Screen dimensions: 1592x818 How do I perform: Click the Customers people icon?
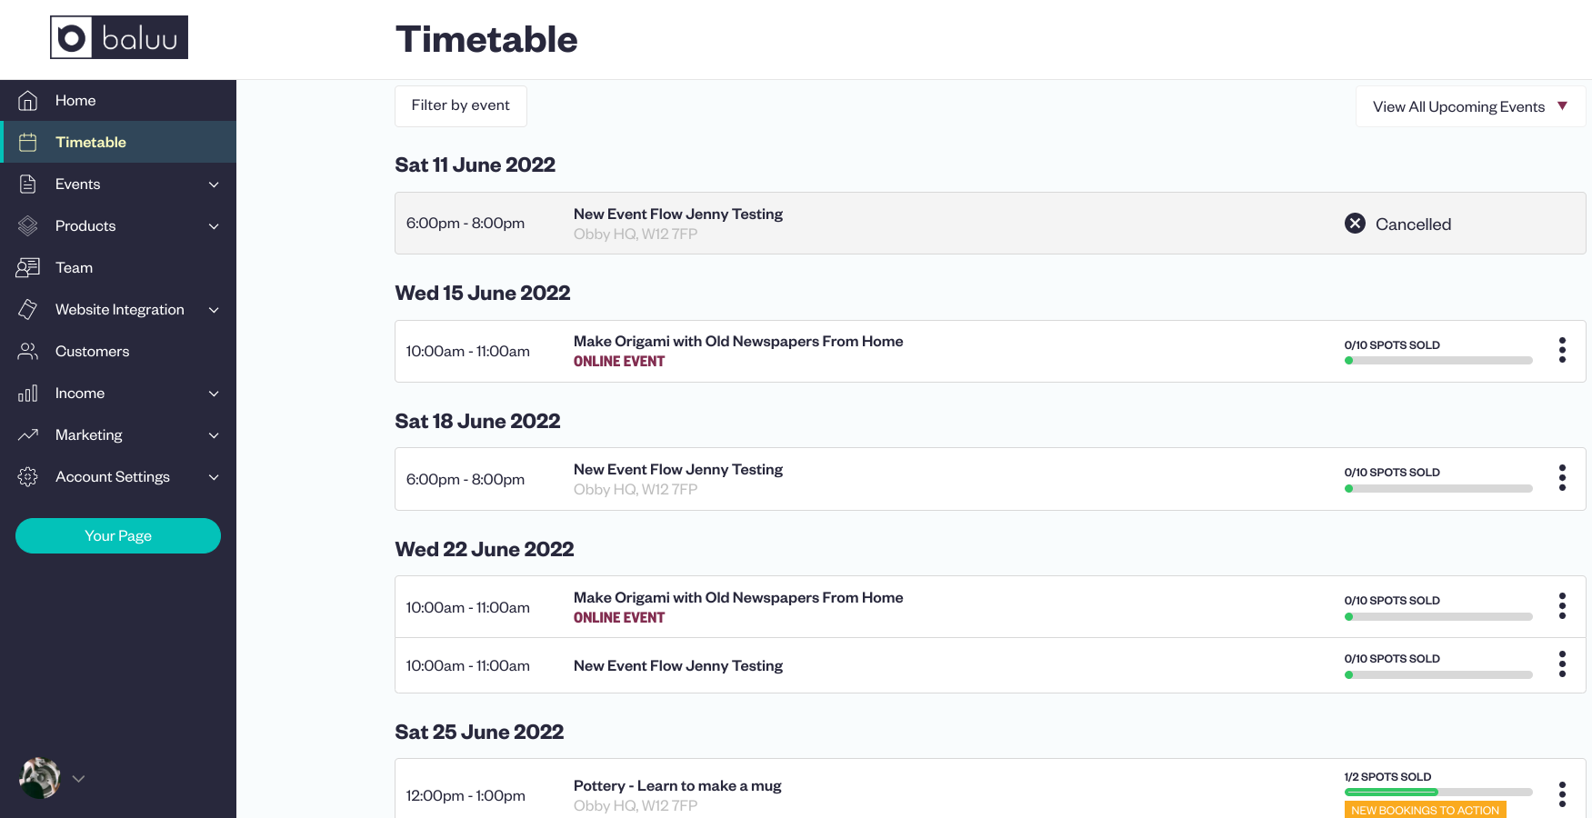(x=28, y=351)
